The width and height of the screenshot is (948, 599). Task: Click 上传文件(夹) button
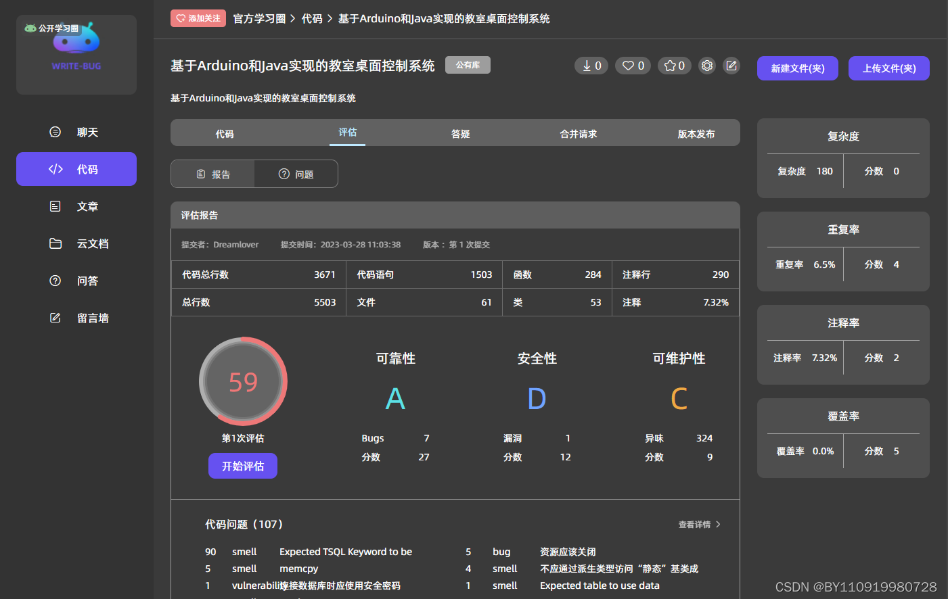tap(889, 68)
